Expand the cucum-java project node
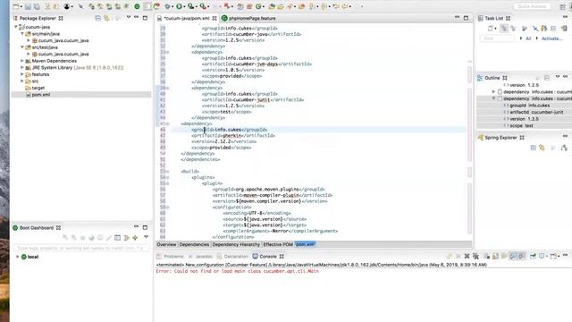The image size is (572, 322). click(16, 27)
